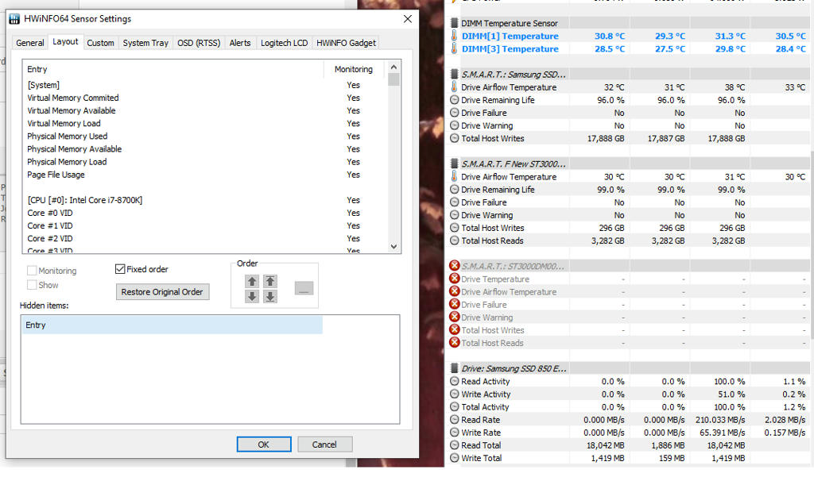Image resolution: width=814 pixels, height=504 pixels.
Task: Move the selected entry to the bottom
Action: [270, 297]
